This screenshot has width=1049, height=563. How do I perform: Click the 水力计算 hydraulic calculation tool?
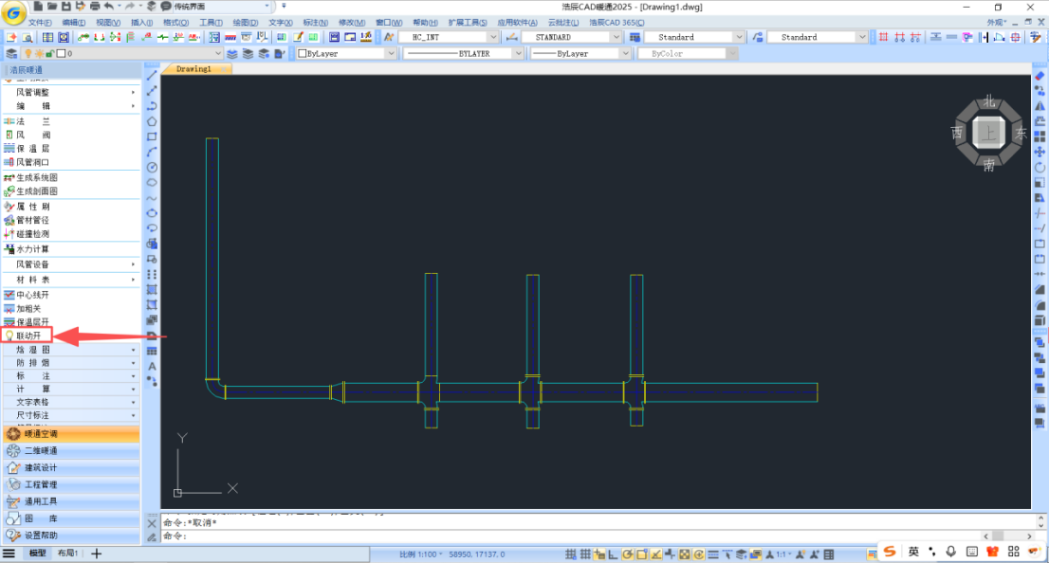click(32, 249)
